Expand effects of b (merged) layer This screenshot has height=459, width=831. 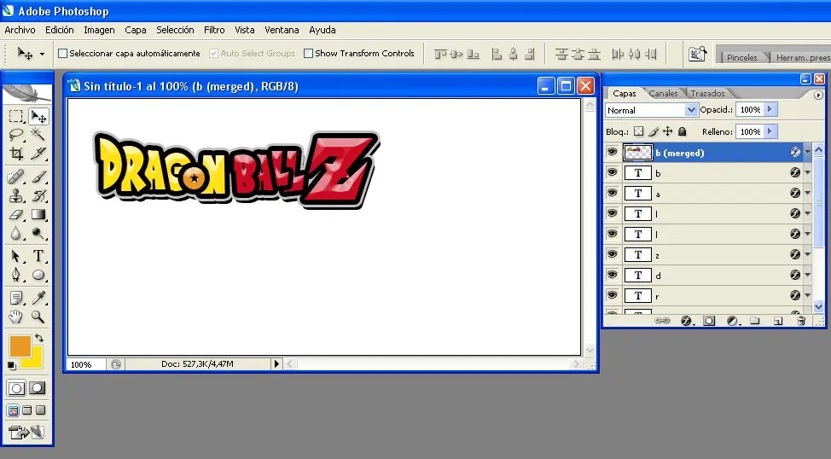point(807,152)
